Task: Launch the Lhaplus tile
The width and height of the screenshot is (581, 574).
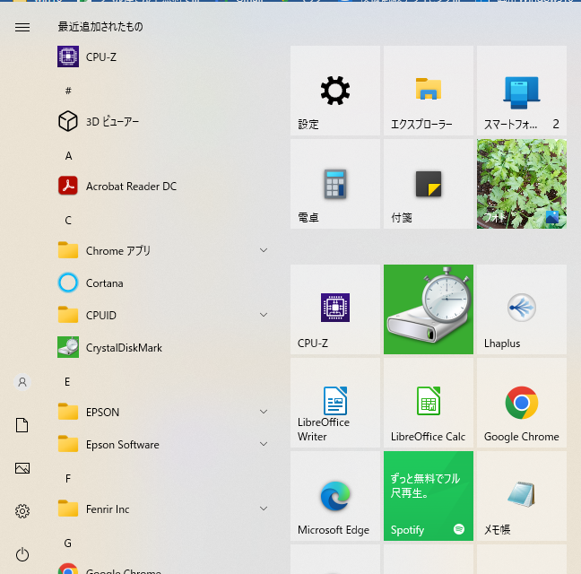Action: coord(522,309)
